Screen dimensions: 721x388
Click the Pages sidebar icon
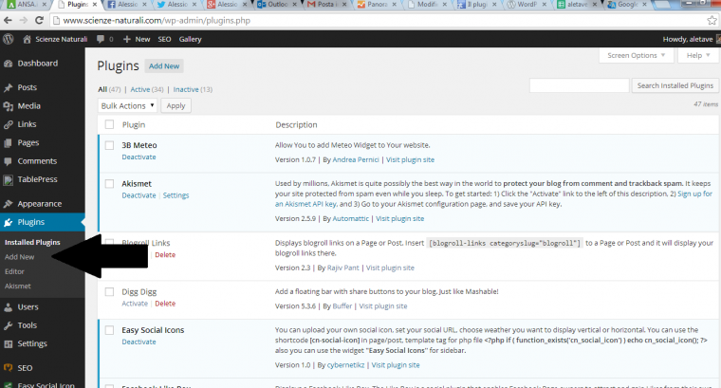pyautogui.click(x=9, y=143)
